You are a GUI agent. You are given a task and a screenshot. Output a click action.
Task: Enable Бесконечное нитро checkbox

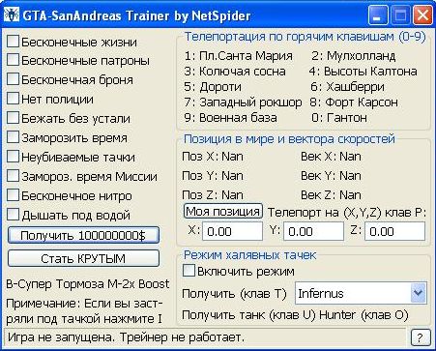click(x=13, y=195)
